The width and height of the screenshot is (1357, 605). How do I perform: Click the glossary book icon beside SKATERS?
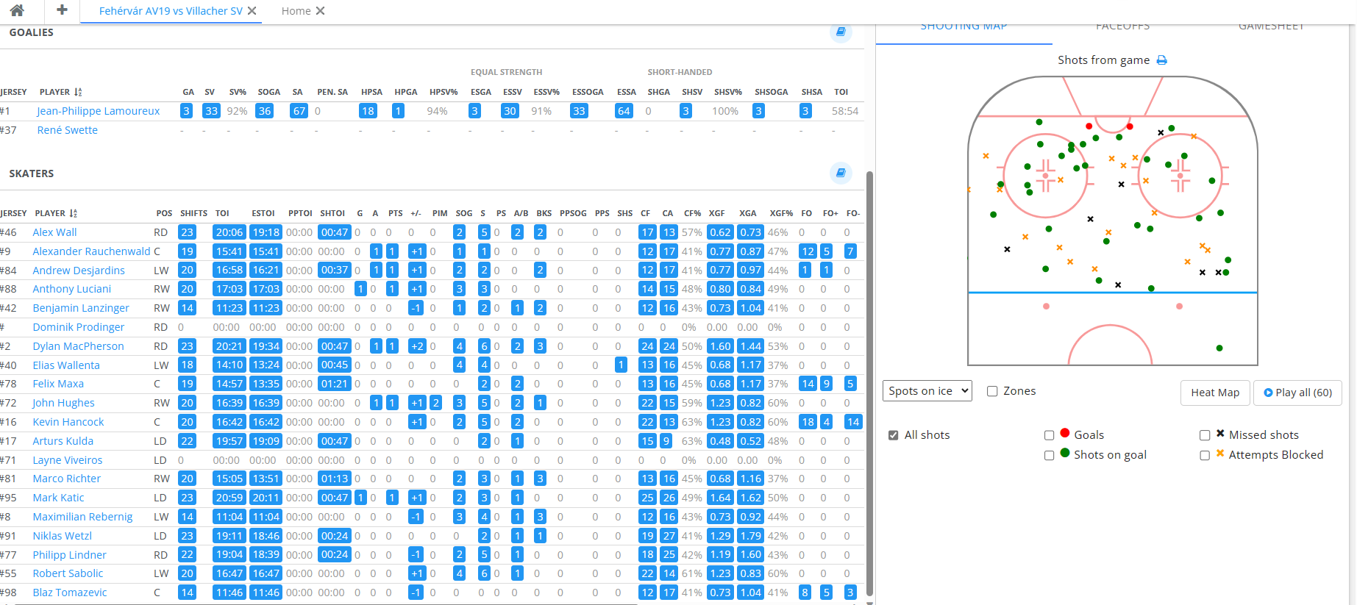(x=841, y=173)
